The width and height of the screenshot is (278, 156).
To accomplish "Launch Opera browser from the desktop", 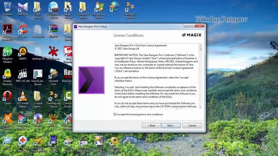I will [7, 98].
